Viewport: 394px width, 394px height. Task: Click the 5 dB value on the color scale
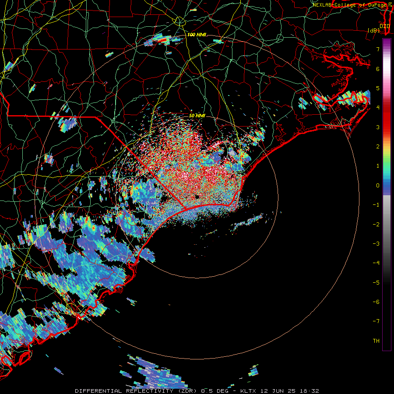[x=378, y=88]
